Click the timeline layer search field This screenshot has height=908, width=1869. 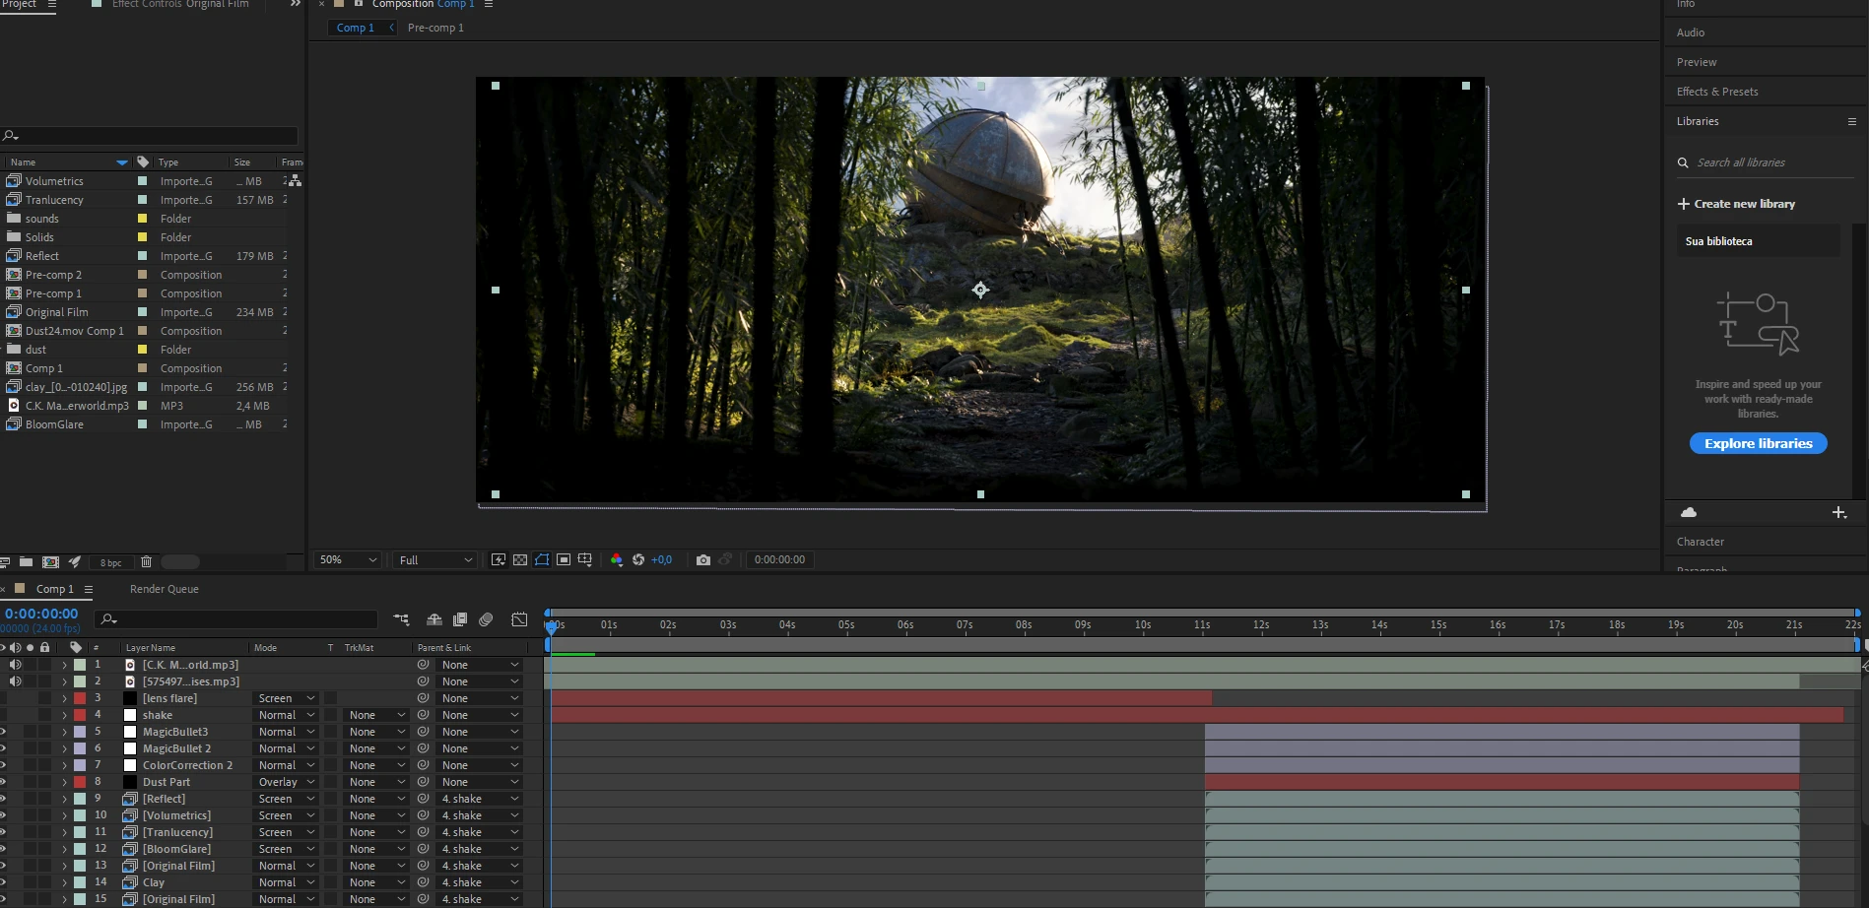[x=236, y=618]
